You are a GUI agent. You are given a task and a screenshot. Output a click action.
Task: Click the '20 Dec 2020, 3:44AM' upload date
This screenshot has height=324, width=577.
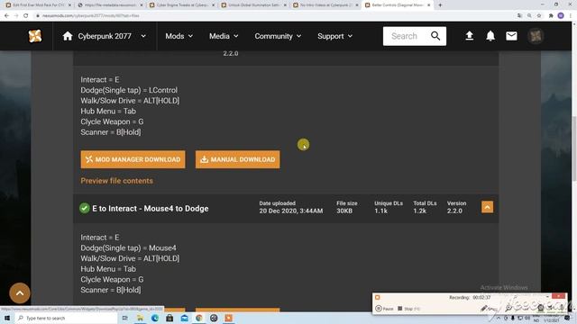click(x=290, y=211)
